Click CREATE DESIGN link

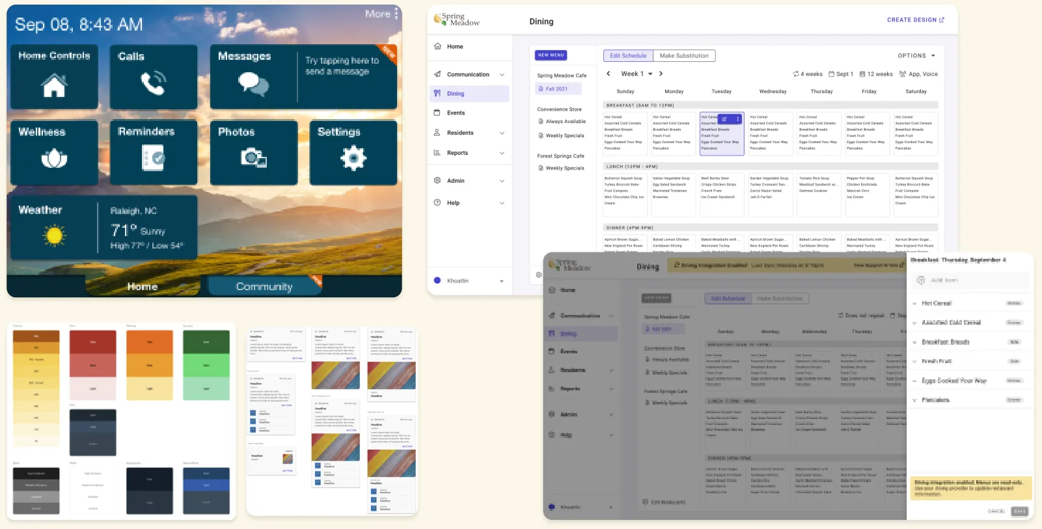coord(915,20)
